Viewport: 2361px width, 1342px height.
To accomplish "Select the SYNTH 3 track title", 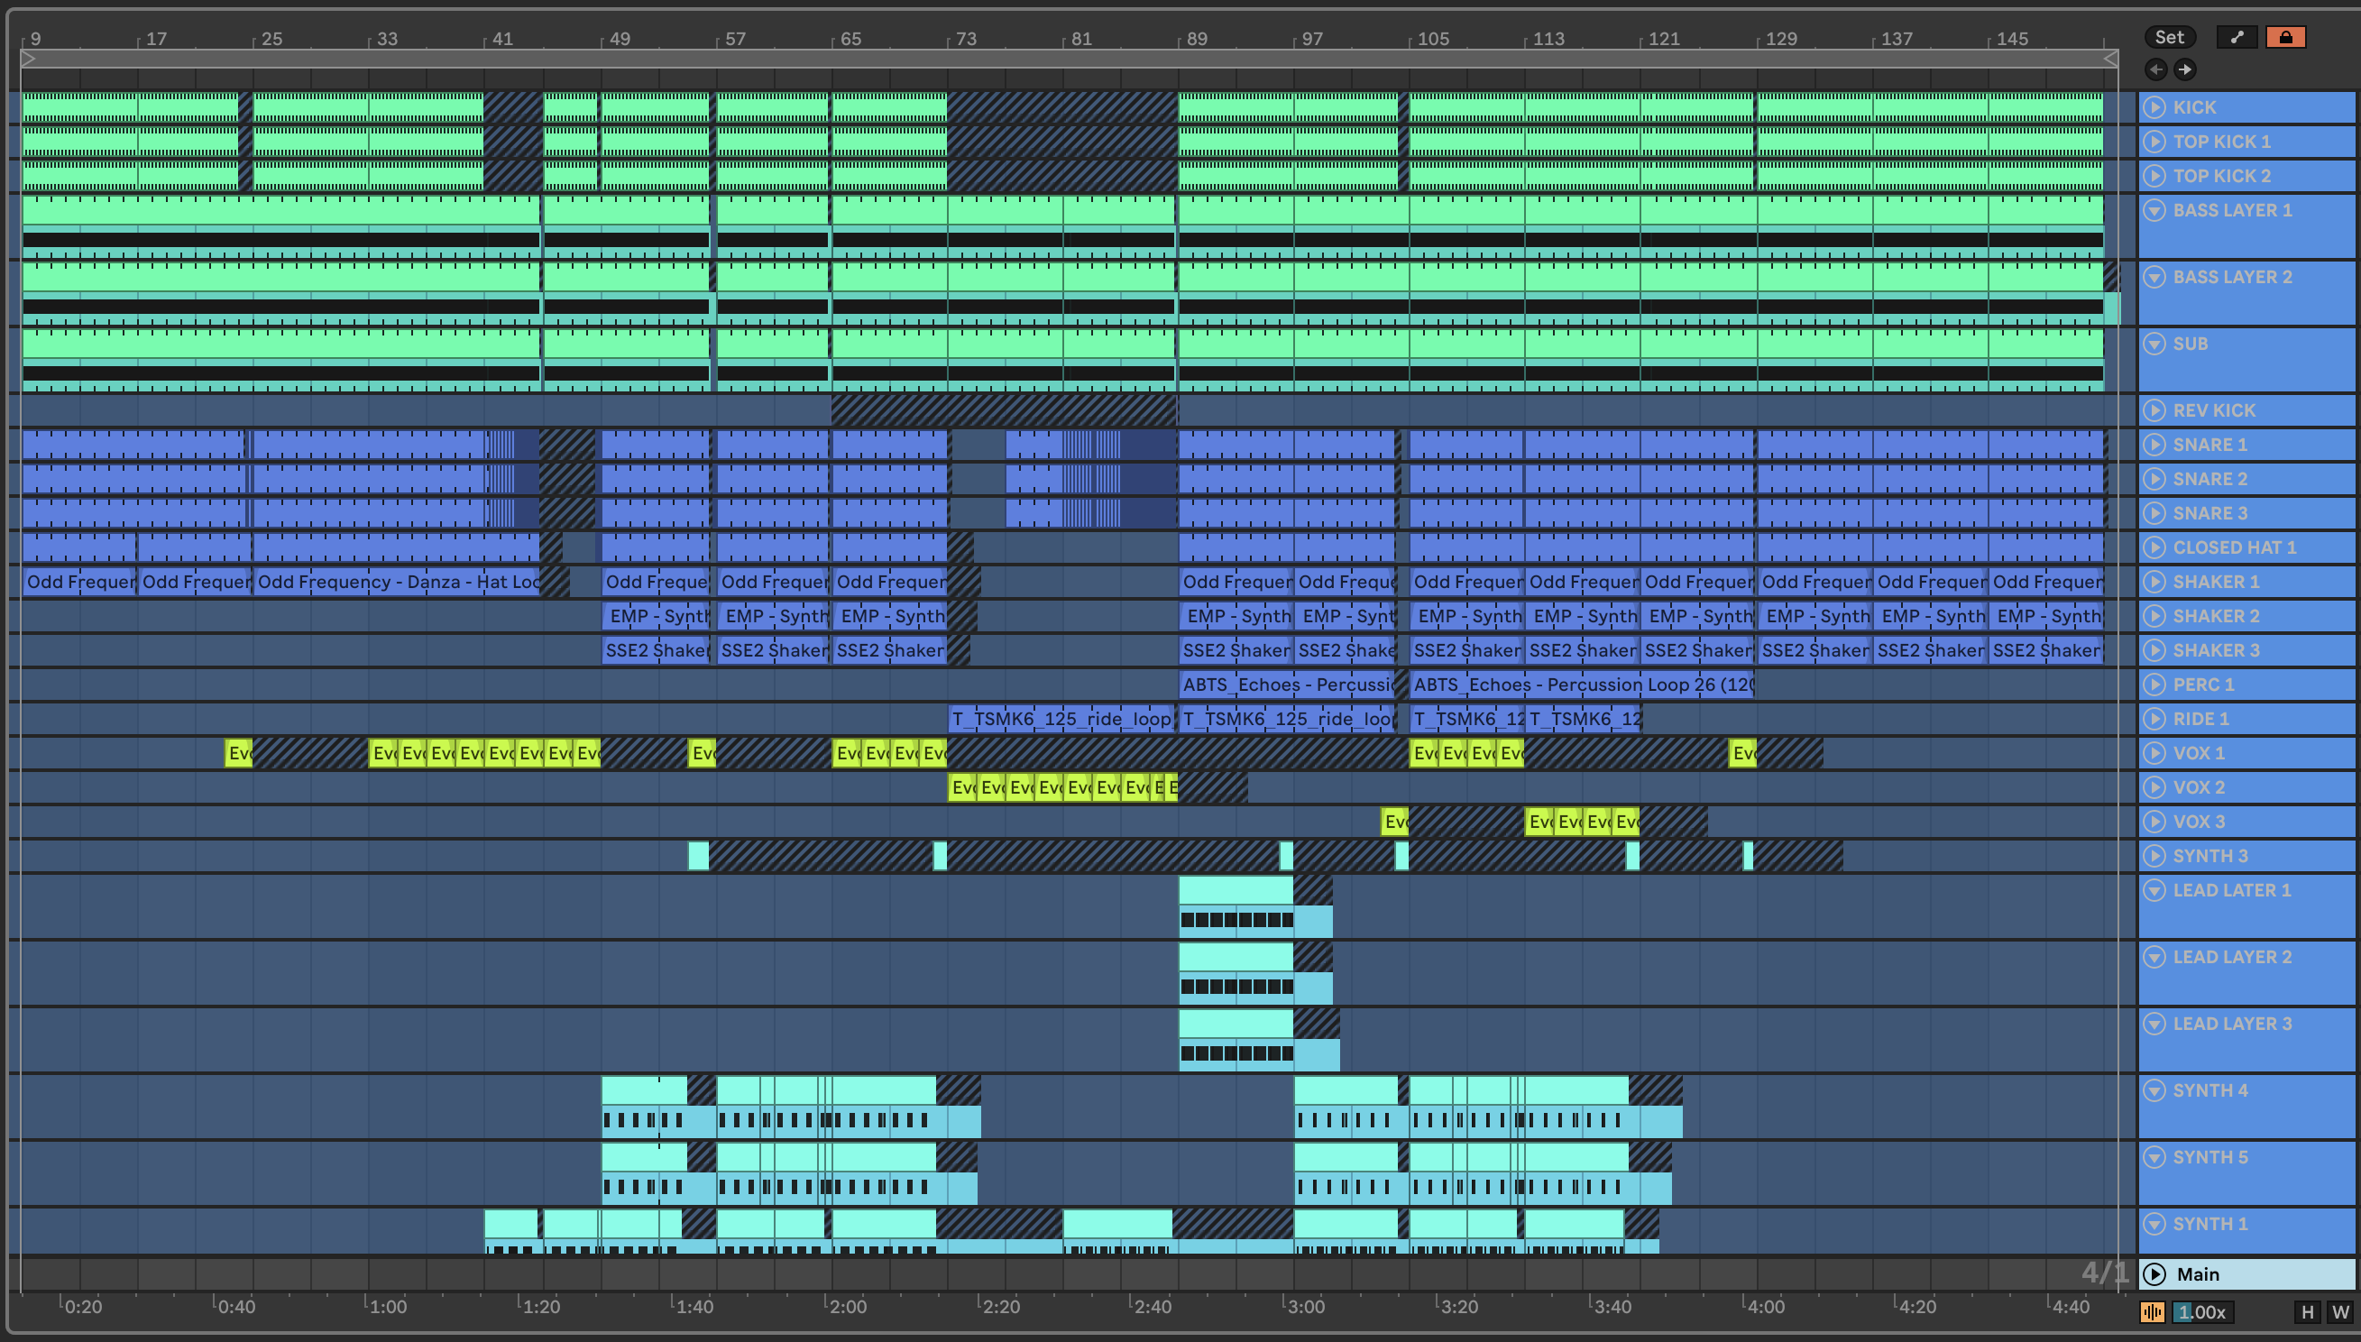I will (x=2209, y=855).
